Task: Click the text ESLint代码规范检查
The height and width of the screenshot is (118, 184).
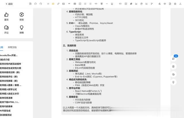Action: point(85,68)
